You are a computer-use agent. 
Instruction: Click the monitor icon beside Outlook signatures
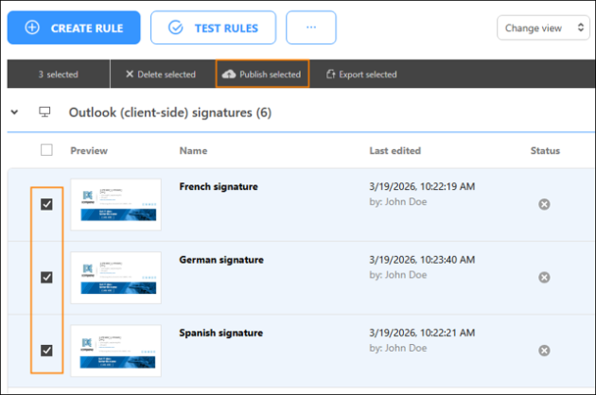click(44, 112)
